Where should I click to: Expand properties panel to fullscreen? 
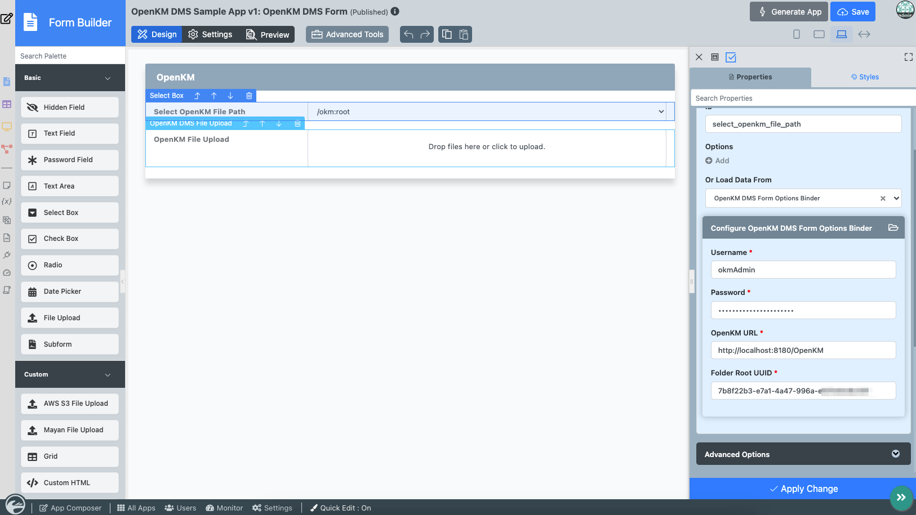[x=909, y=57]
